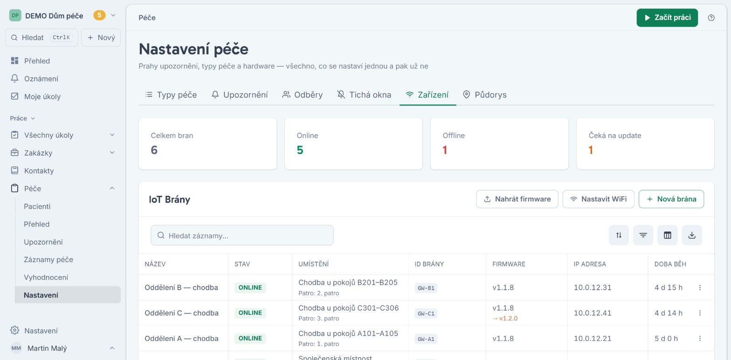Click the Kontakty book icon
The height and width of the screenshot is (360, 731).
click(x=14, y=170)
